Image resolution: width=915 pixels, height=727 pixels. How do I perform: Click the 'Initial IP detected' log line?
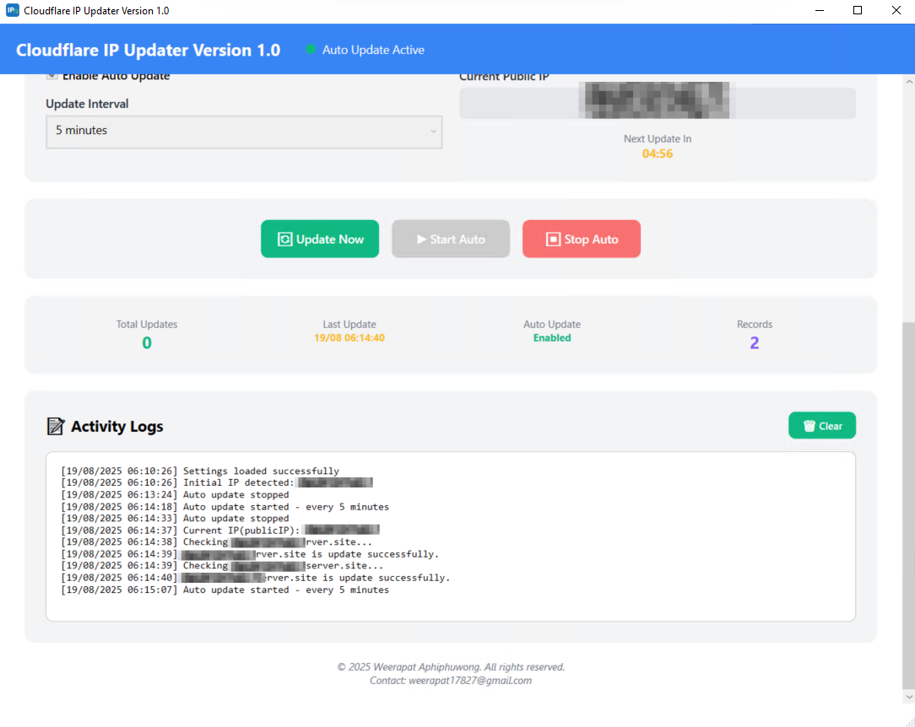point(216,482)
